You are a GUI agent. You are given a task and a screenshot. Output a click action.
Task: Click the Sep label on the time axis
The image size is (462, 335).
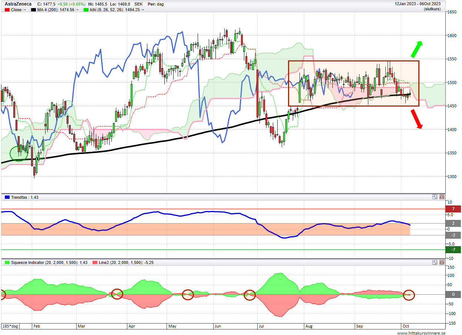point(360,326)
